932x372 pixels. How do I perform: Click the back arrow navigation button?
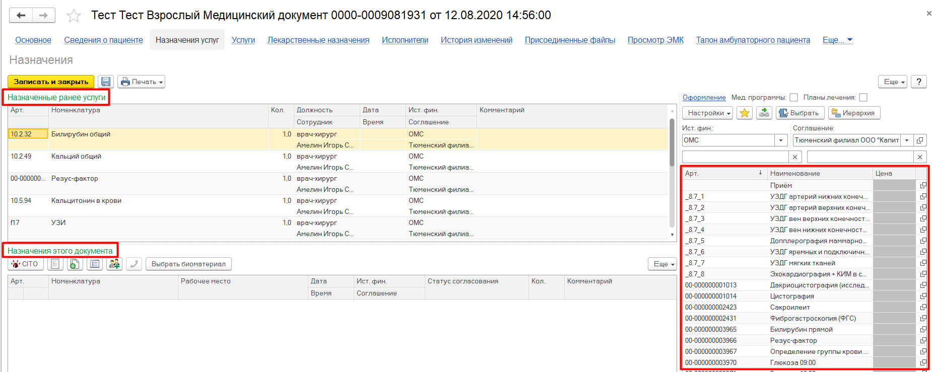(21, 15)
